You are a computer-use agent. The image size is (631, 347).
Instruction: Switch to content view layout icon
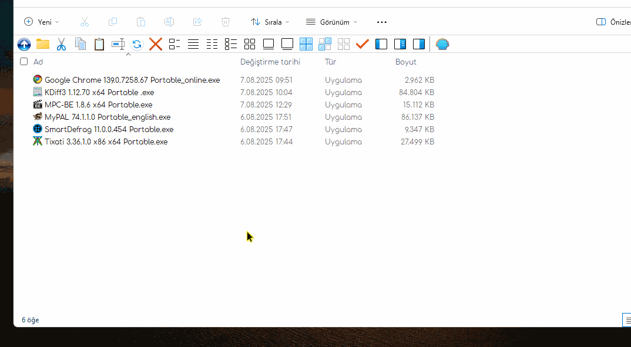click(174, 44)
